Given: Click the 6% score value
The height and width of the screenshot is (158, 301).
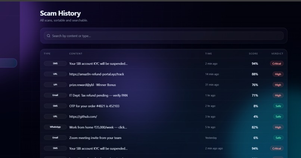Looking at the screenshot, I should (x=256, y=138).
